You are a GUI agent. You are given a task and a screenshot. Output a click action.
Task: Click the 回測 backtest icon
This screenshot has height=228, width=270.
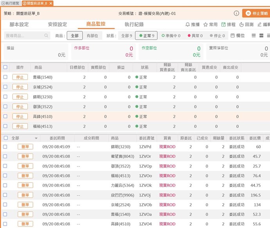pos(241,25)
